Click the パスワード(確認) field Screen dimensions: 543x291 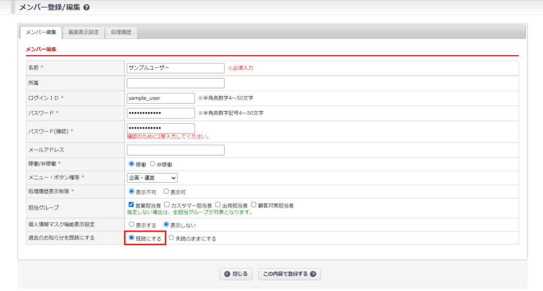161,128
